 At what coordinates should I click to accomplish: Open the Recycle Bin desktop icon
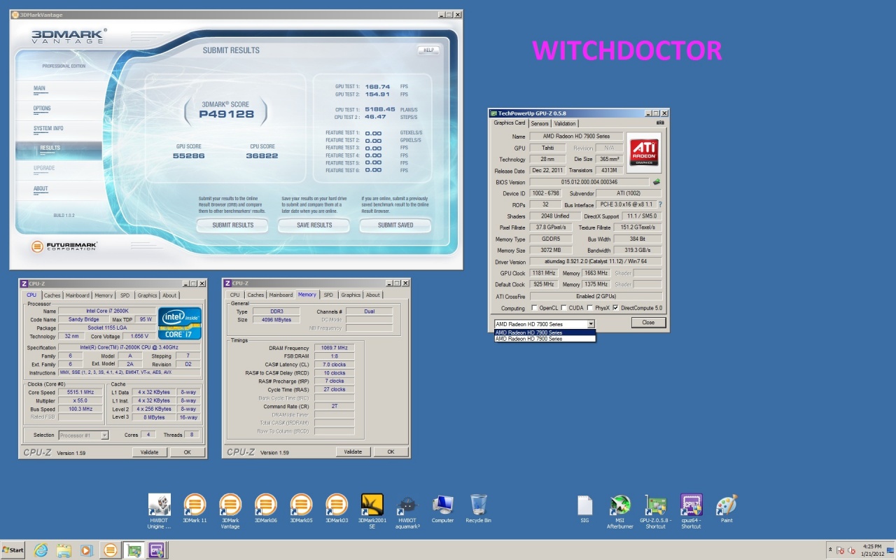tap(478, 506)
